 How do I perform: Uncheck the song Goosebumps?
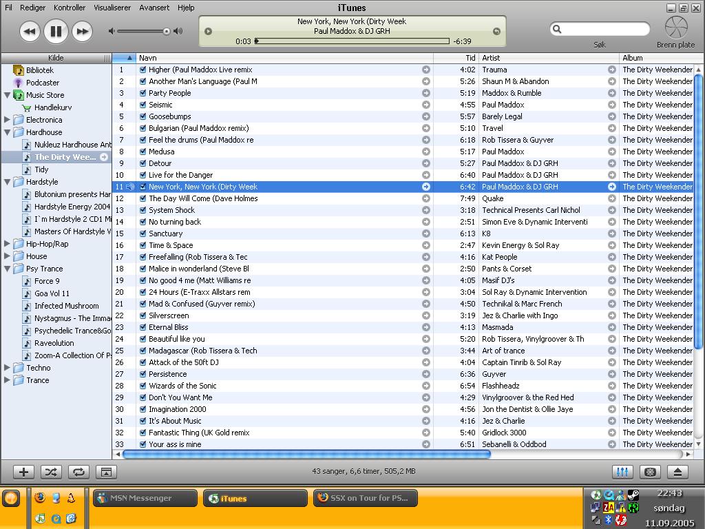(x=143, y=116)
